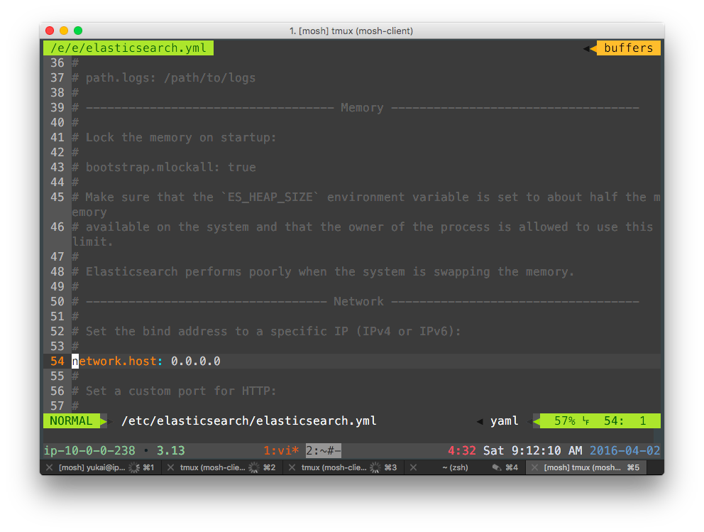Click the '/etc/elasticsearch/elasticsearch.yml' statusline path
The height and width of the screenshot is (532, 704).
click(x=248, y=421)
